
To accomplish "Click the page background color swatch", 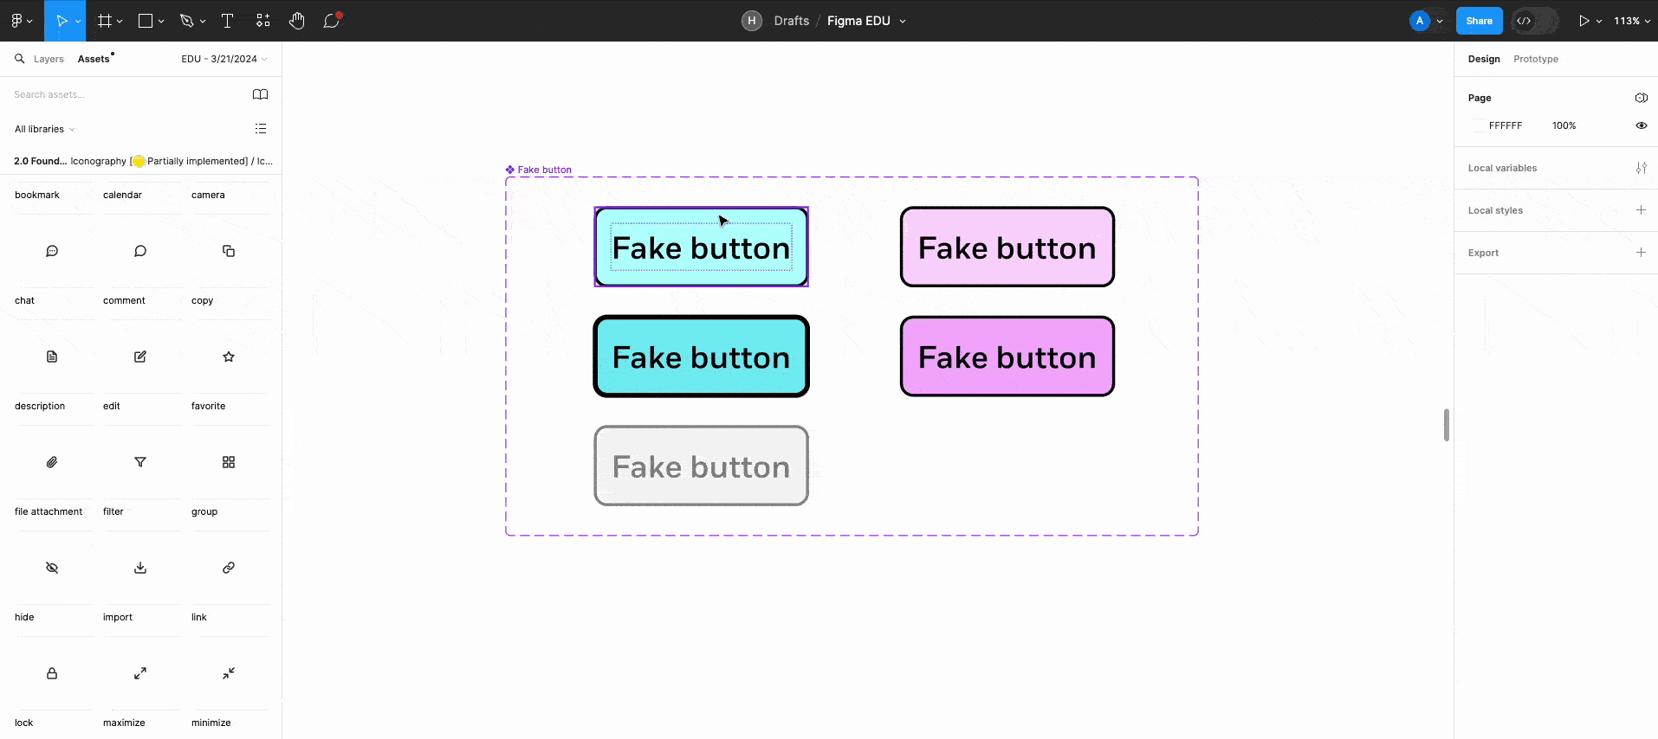I will (x=1478, y=125).
